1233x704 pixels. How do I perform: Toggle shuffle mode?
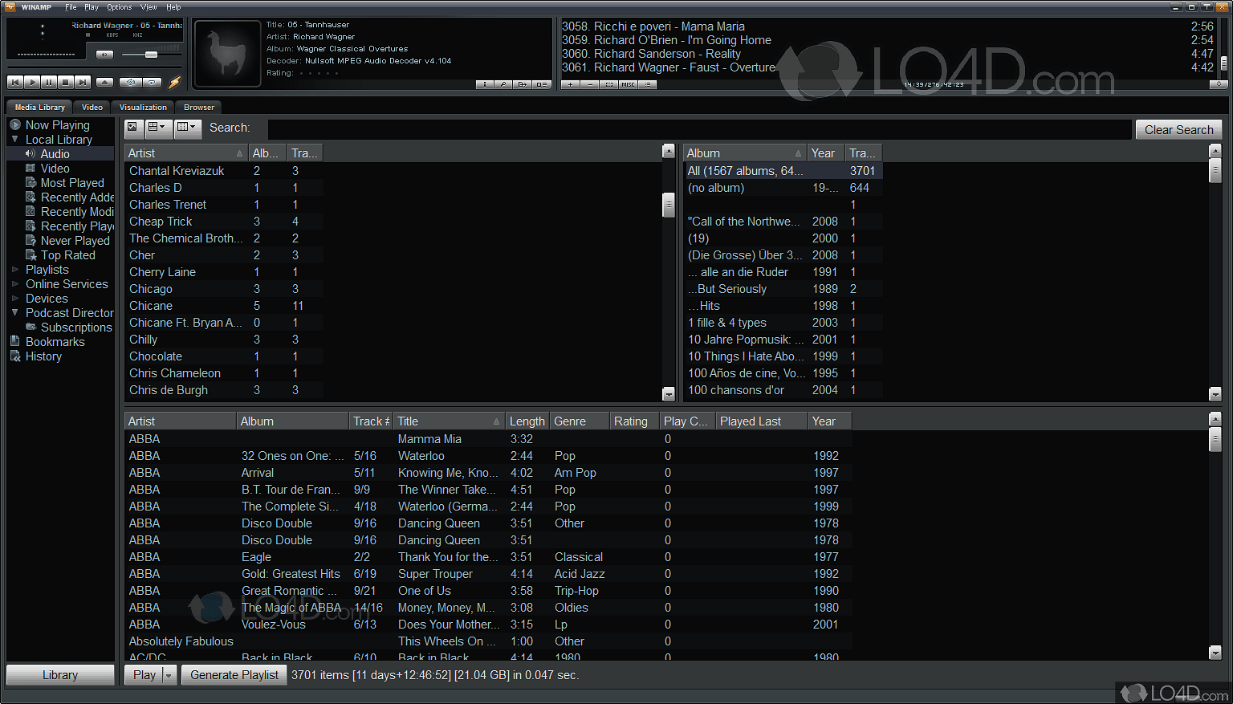[x=130, y=82]
